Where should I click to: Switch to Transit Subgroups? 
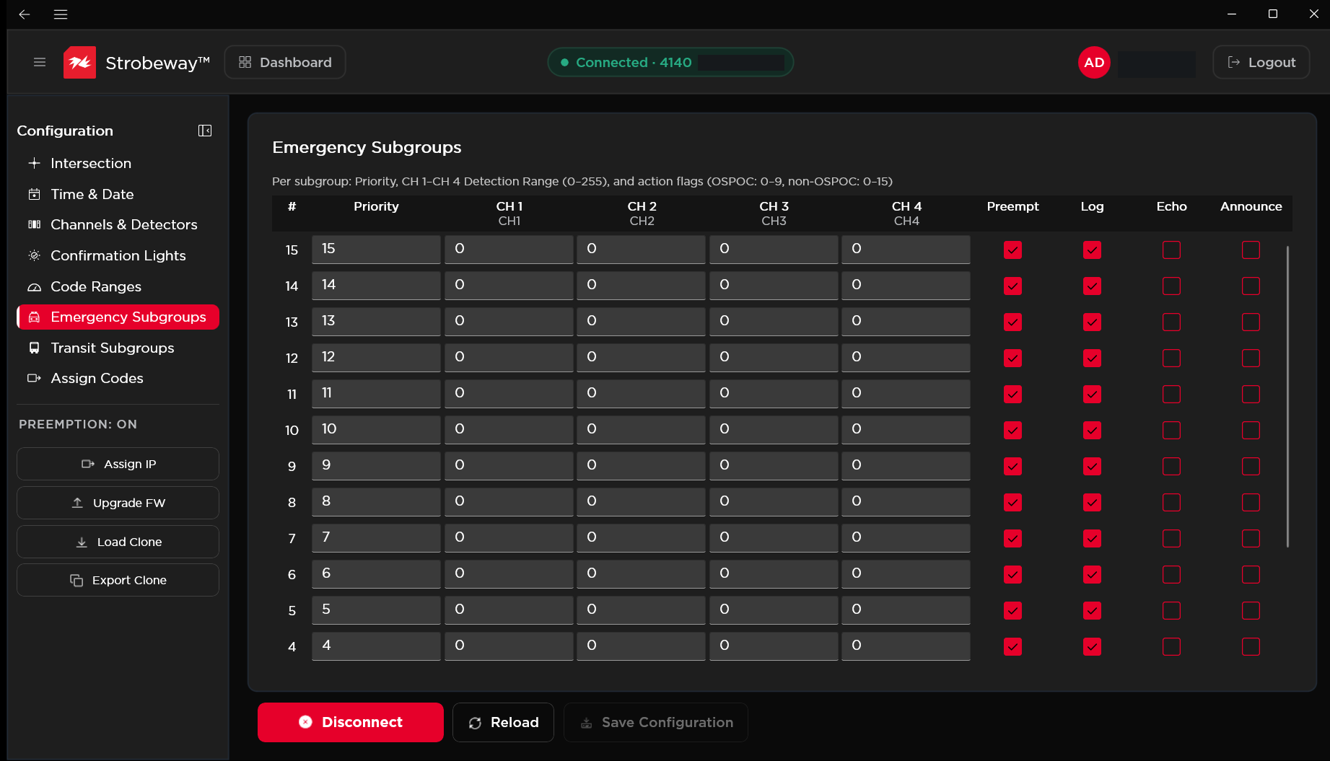click(118, 348)
